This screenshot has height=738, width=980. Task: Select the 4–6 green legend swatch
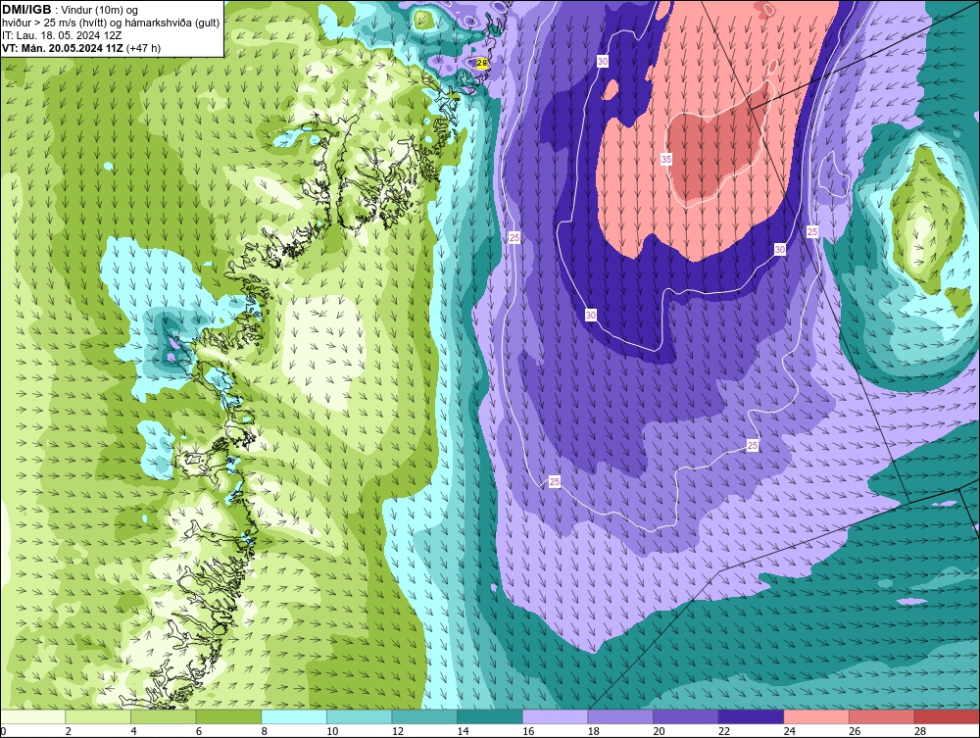click(163, 716)
